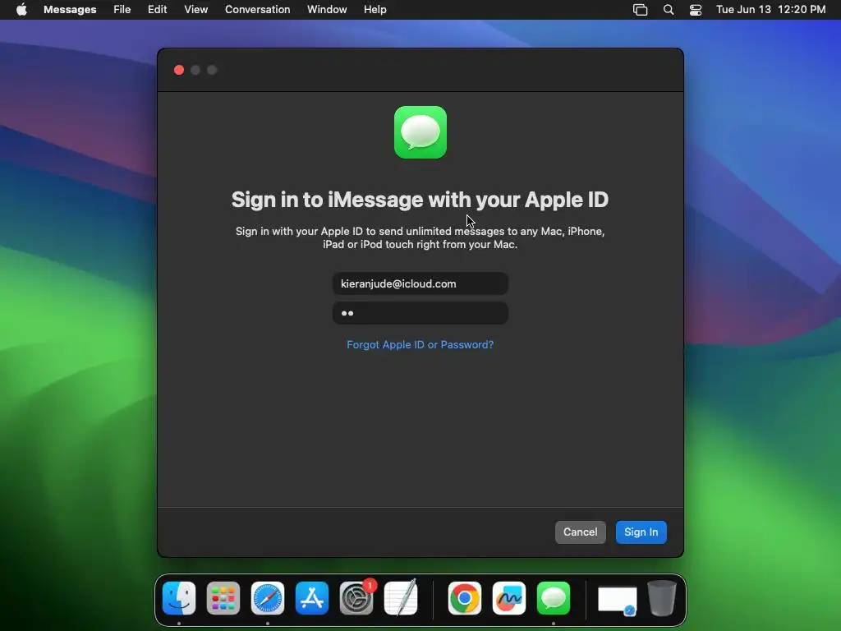Open Freeform app in the Dock

pyautogui.click(x=509, y=598)
